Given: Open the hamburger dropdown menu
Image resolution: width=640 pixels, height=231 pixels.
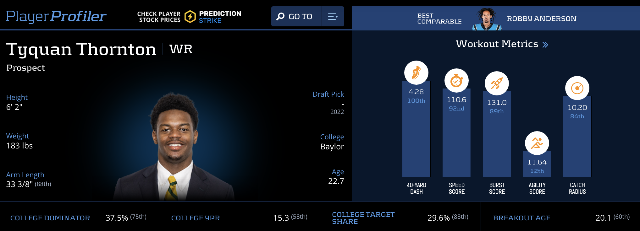Looking at the screenshot, I should point(333,16).
